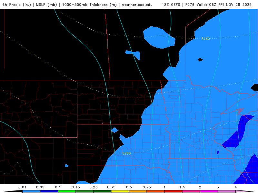The image size is (258, 193).
Task: Select the '0.35' legend value
Action: (x=111, y=187)
